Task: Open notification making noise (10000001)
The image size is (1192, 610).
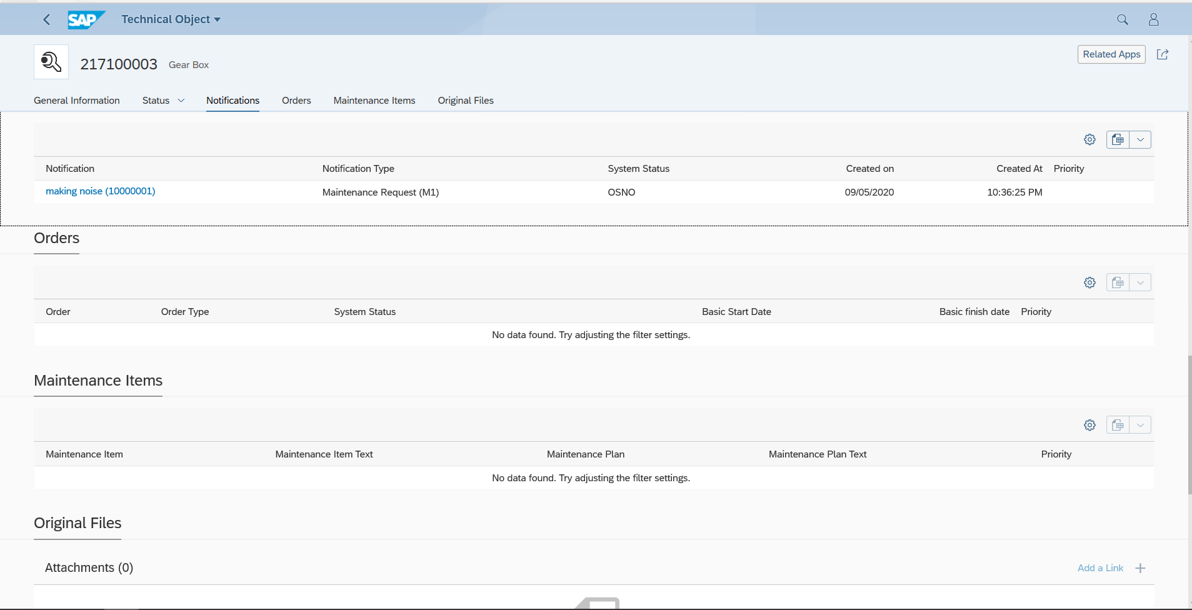Action: (100, 191)
